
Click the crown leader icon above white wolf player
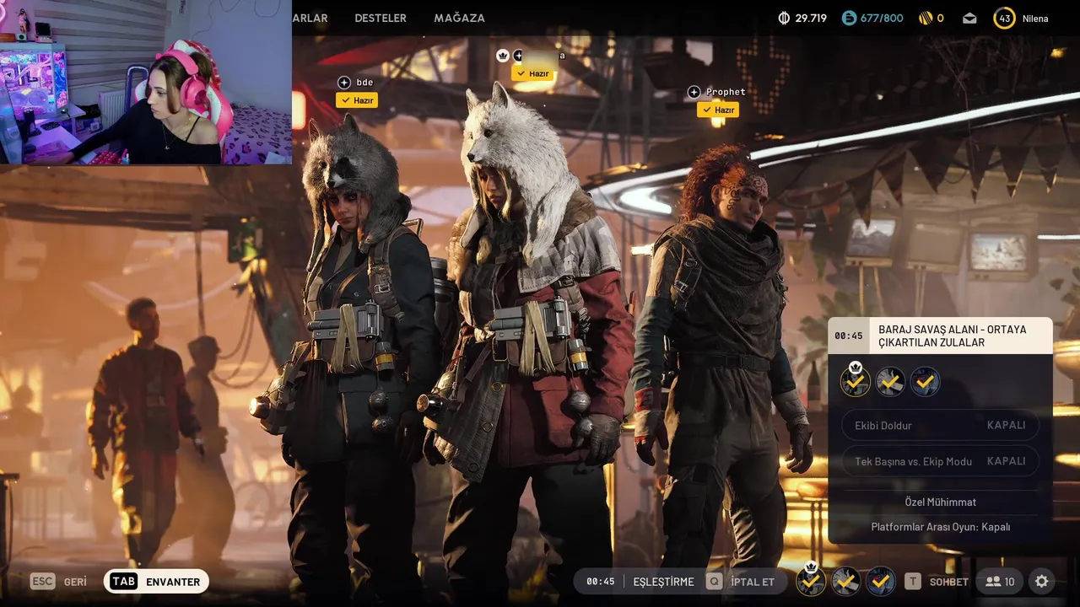tap(503, 56)
